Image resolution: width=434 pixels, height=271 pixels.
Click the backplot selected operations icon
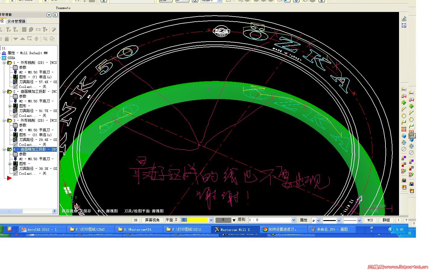pyautogui.click(x=24, y=30)
